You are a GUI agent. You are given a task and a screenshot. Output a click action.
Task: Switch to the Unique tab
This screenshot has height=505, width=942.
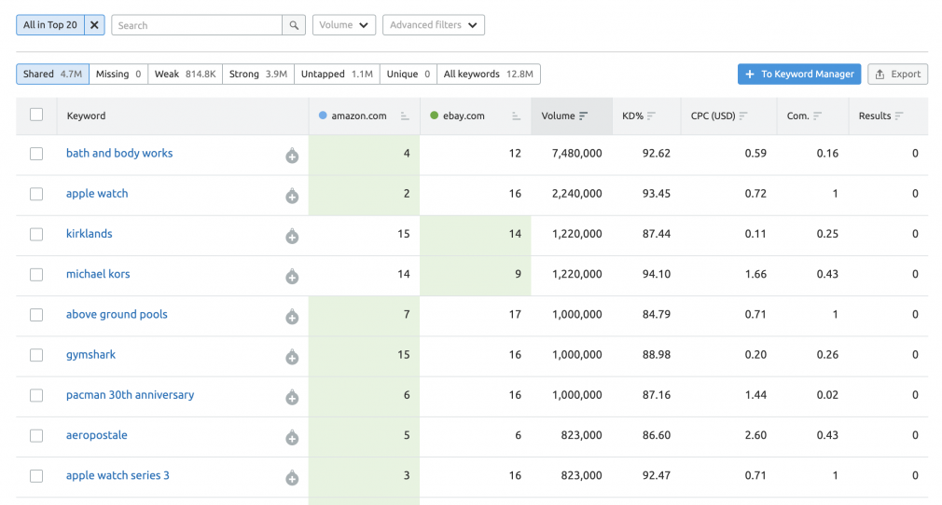click(409, 74)
